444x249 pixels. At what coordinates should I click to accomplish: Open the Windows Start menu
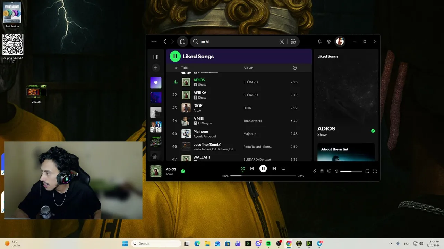pyautogui.click(x=125, y=243)
